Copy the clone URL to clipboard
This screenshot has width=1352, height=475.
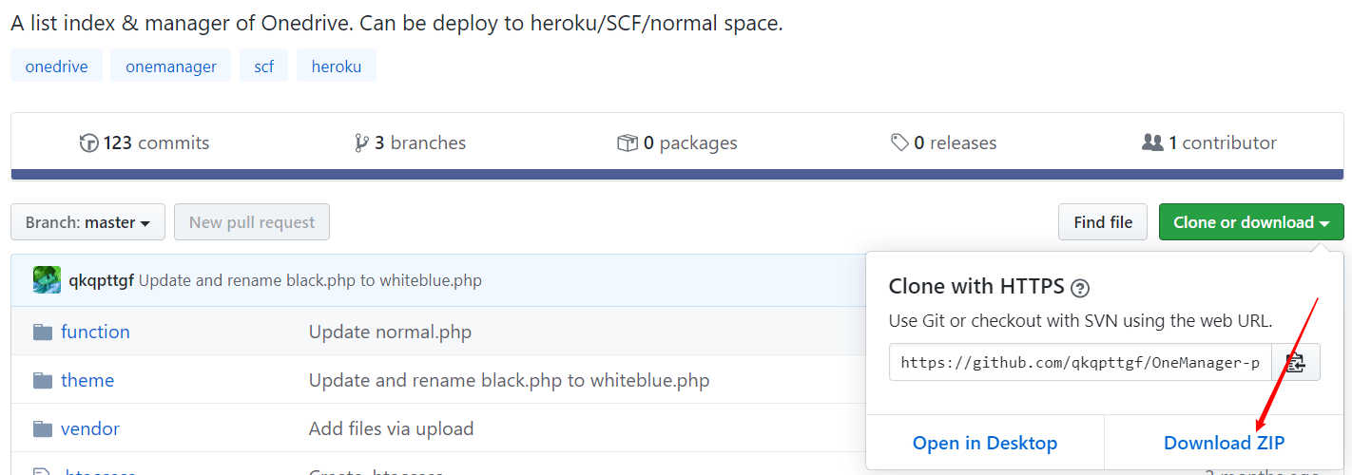[x=1295, y=362]
